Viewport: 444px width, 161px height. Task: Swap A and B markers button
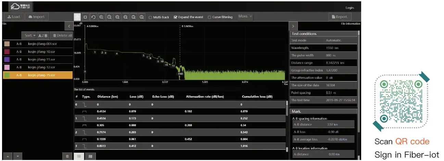pos(43,35)
